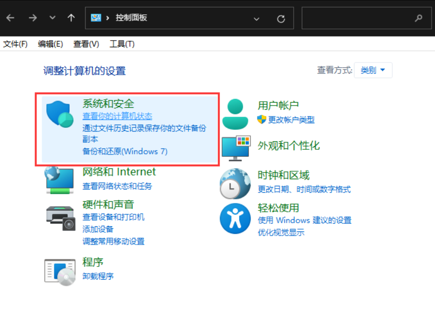
Task: Click the search box in Control Panel
Action: coord(360,18)
